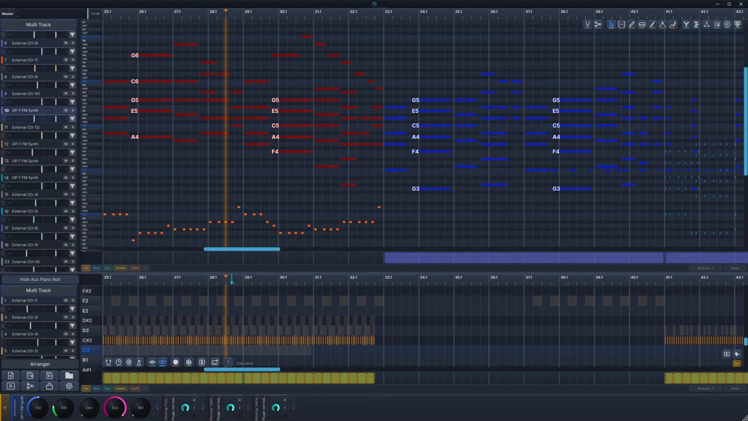Select the bell curve tool
Viewport: 748px width, 421px height.
click(x=662, y=24)
